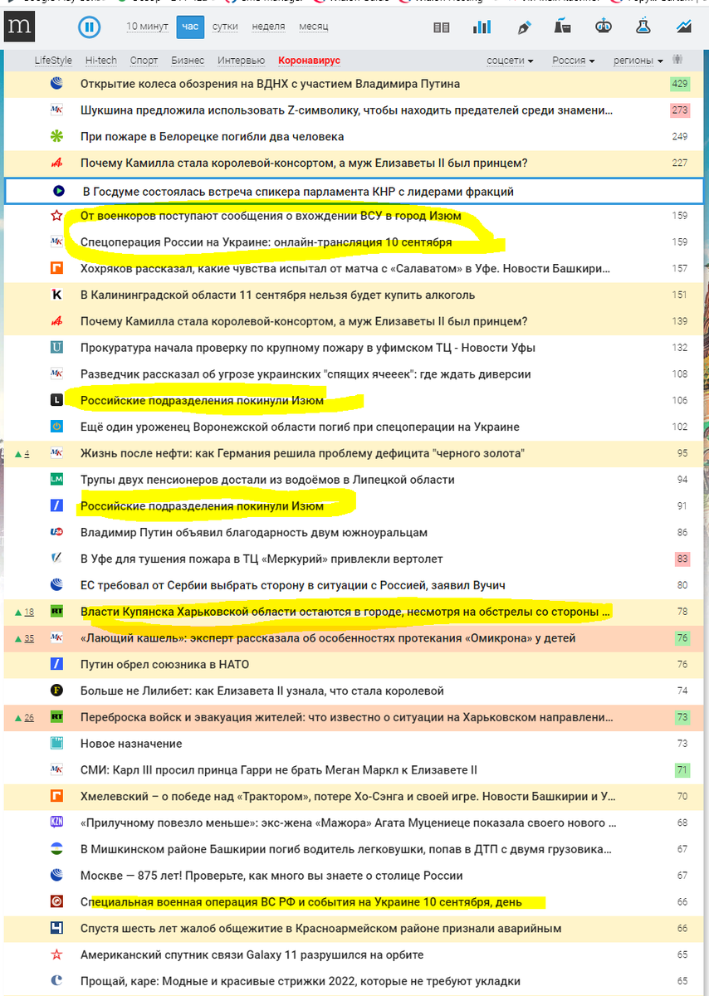Click the green 429 view count
This screenshot has width=709, height=996.
coord(680,84)
